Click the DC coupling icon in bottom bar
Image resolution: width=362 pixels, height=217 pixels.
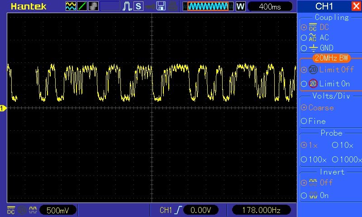tap(11, 210)
